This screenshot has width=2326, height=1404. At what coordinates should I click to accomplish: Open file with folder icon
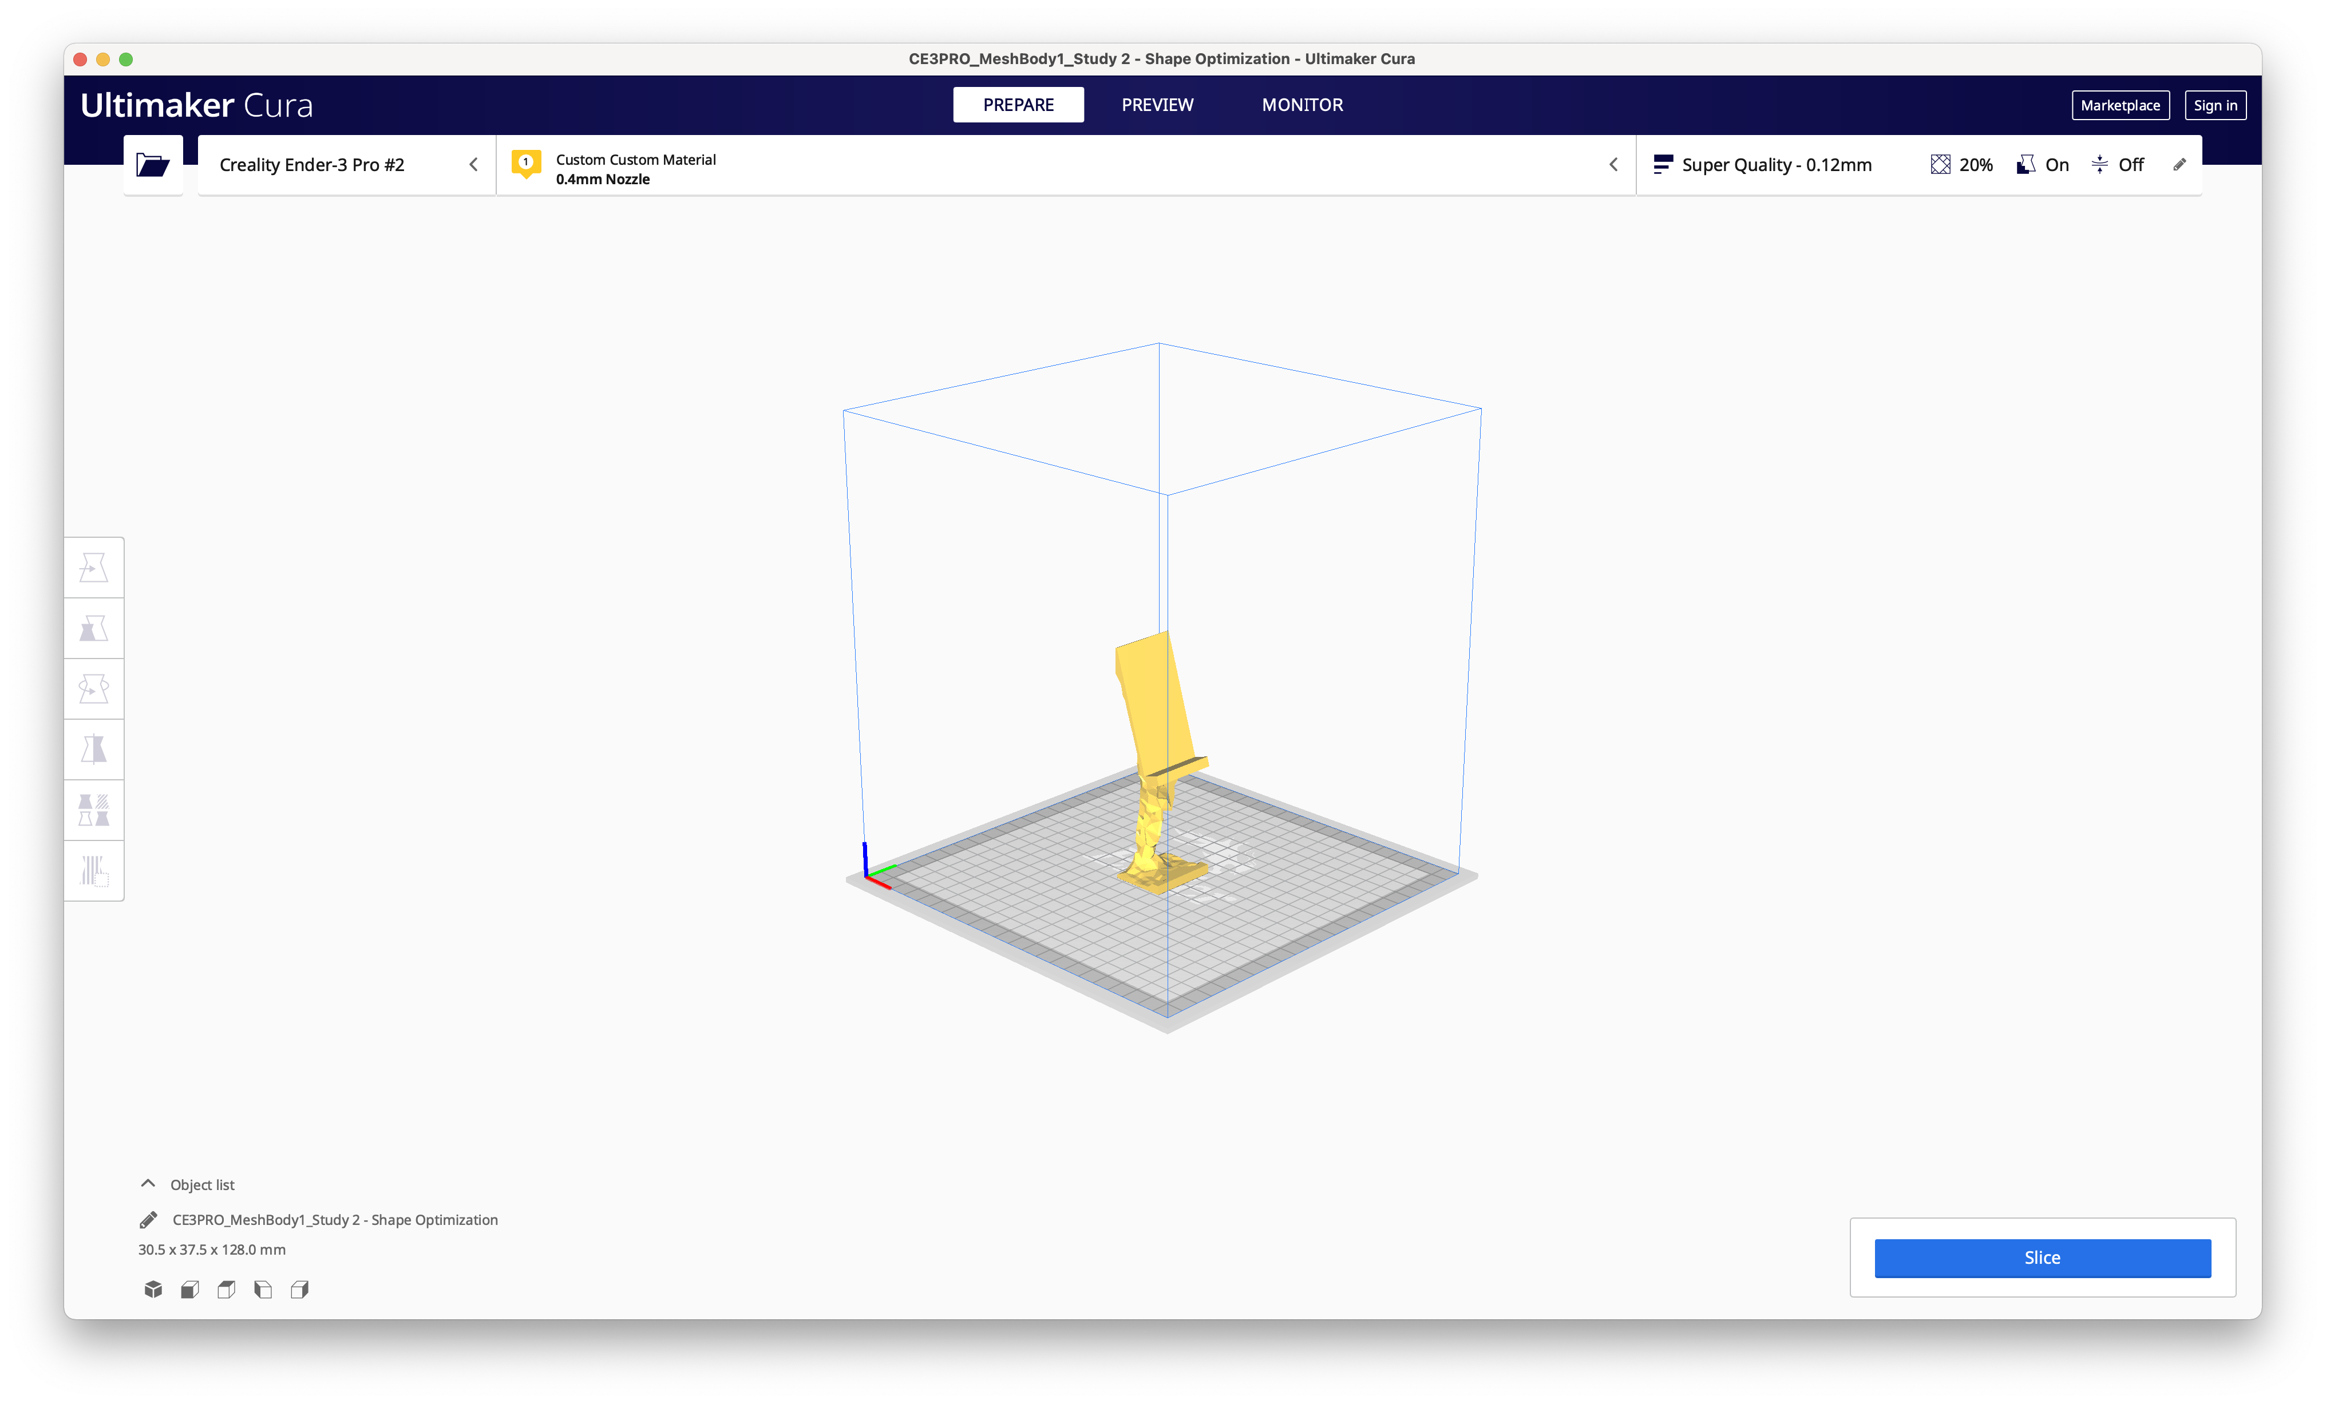click(153, 165)
